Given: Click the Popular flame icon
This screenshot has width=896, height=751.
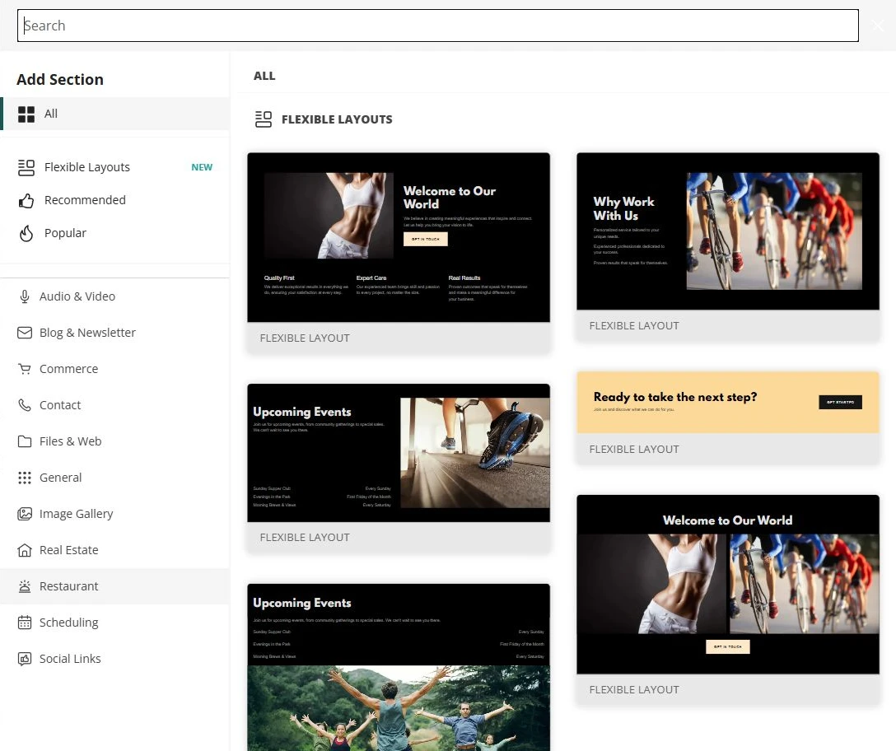Looking at the screenshot, I should click(x=26, y=233).
